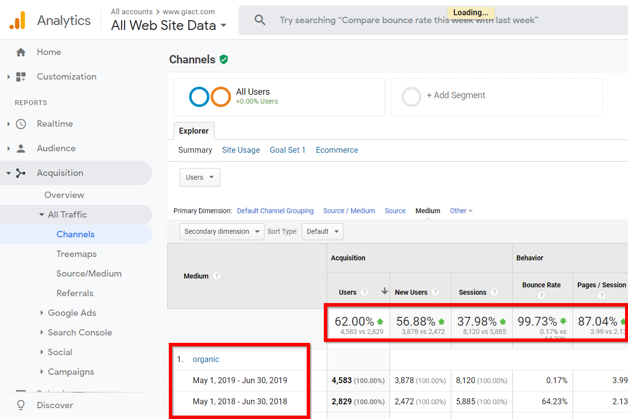Click the Sessions column header
Image resolution: width=628 pixels, height=419 pixels.
pyautogui.click(x=472, y=292)
